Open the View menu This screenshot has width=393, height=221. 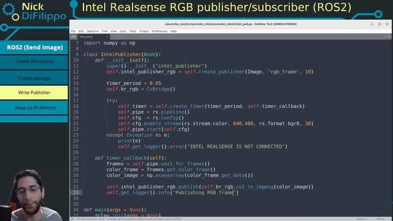point(114,31)
